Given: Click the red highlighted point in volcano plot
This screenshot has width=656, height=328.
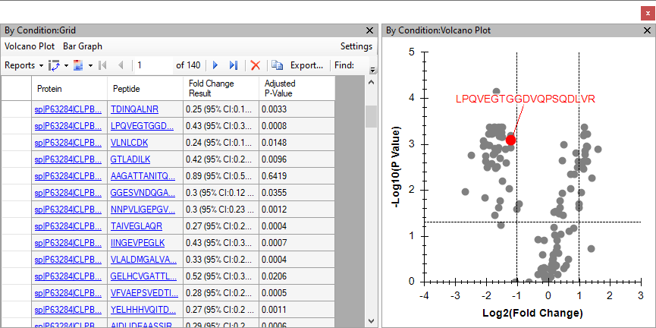Looking at the screenshot, I should tap(510, 140).
